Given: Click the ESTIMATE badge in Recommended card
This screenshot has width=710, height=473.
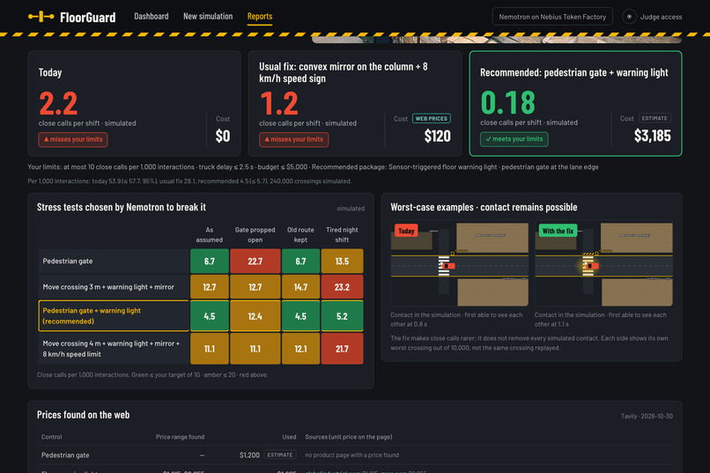Looking at the screenshot, I should pyautogui.click(x=655, y=118).
